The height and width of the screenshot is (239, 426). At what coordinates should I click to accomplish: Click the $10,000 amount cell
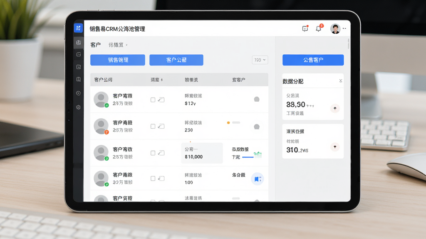point(202,153)
